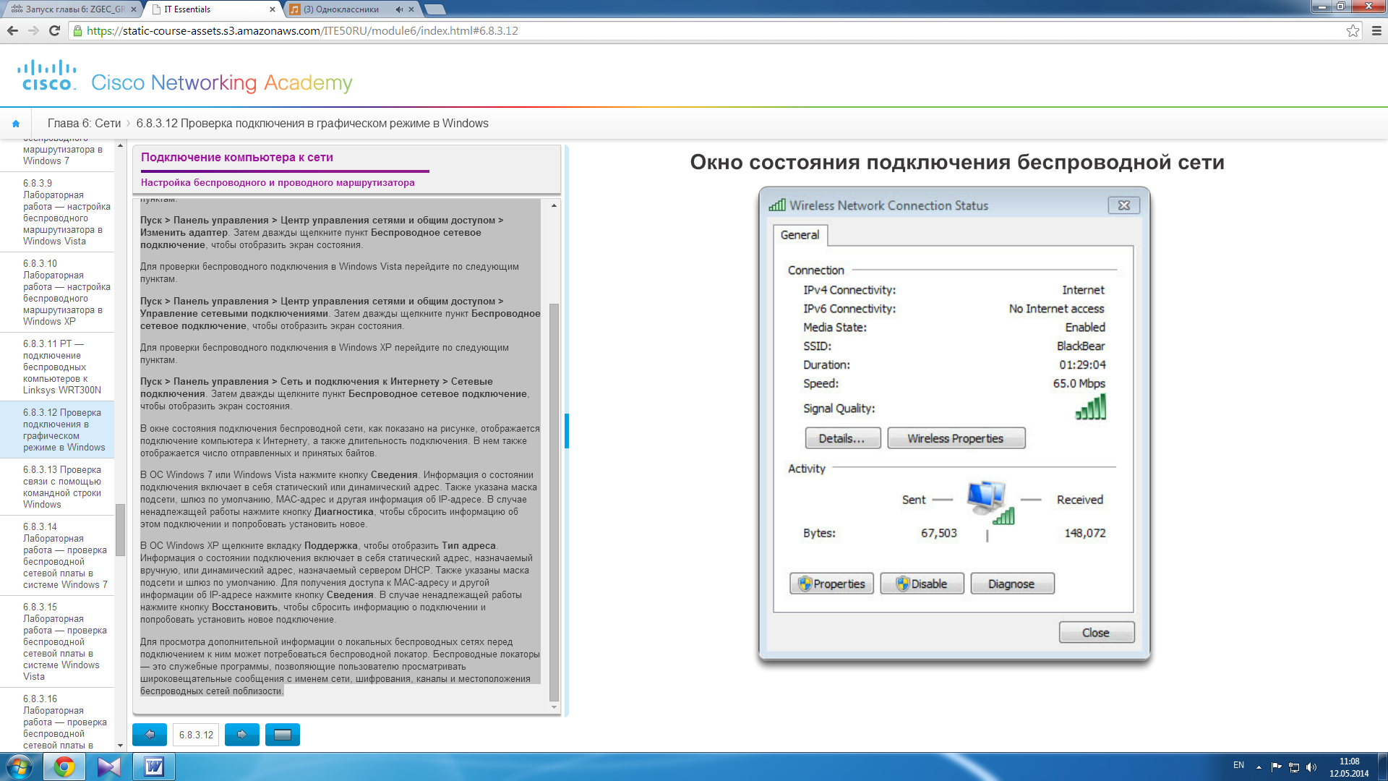Click the home icon in breadcrumb
1388x781 pixels.
click(16, 124)
